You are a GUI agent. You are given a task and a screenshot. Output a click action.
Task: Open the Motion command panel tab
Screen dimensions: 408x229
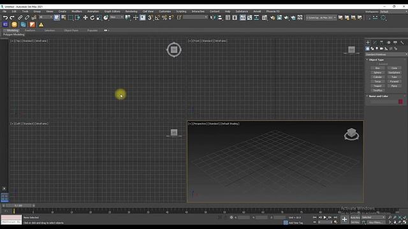pos(388,43)
